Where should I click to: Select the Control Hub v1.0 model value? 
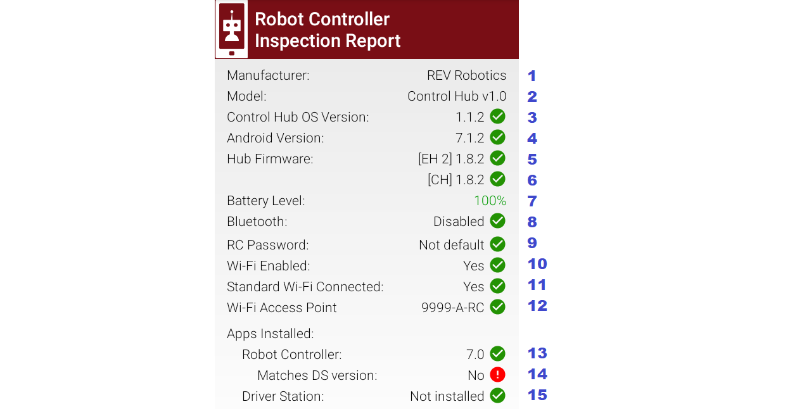(457, 96)
